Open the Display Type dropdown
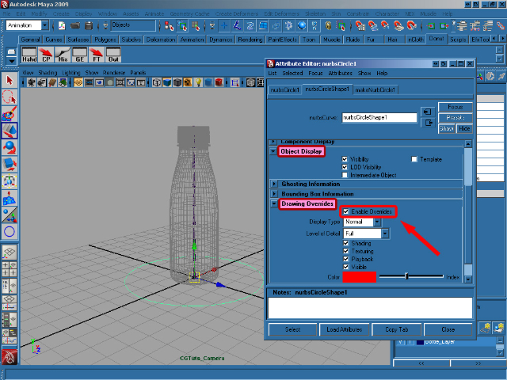 tap(362, 222)
